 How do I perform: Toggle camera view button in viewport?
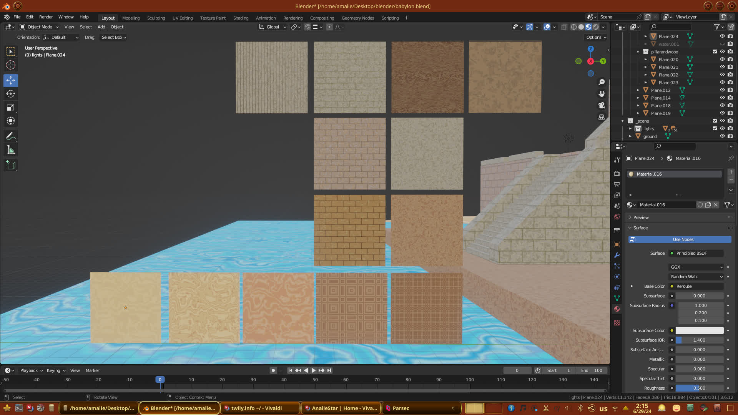(x=602, y=105)
